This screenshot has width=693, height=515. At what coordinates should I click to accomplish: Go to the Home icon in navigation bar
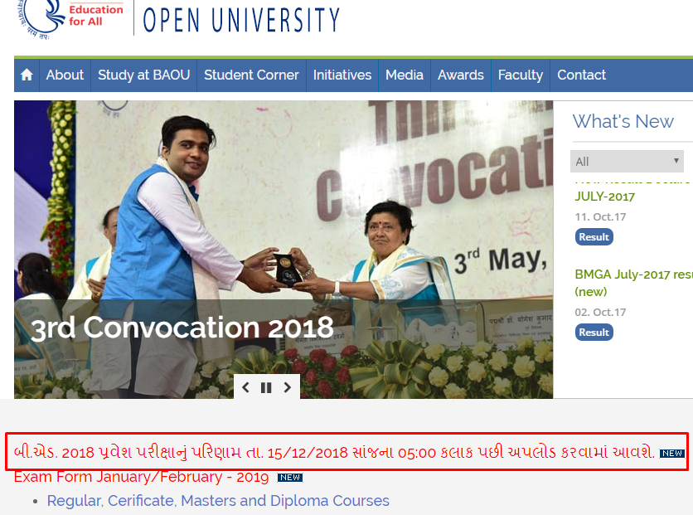click(27, 75)
